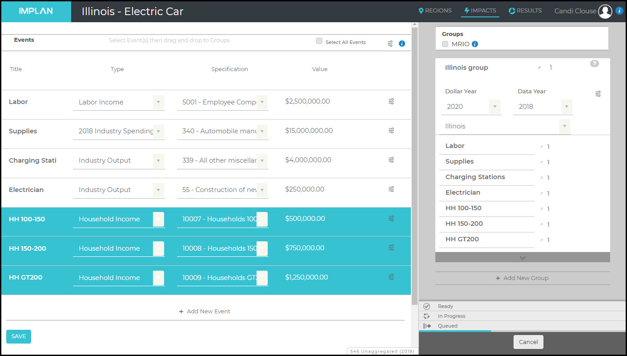
Task: Click arrow icon beside HH GT200 in group
Action: (542, 240)
